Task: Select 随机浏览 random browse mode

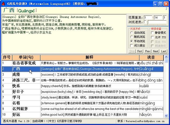Action: (x=132, y=37)
